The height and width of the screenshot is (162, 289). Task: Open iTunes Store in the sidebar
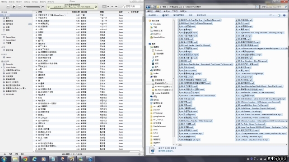11,37
